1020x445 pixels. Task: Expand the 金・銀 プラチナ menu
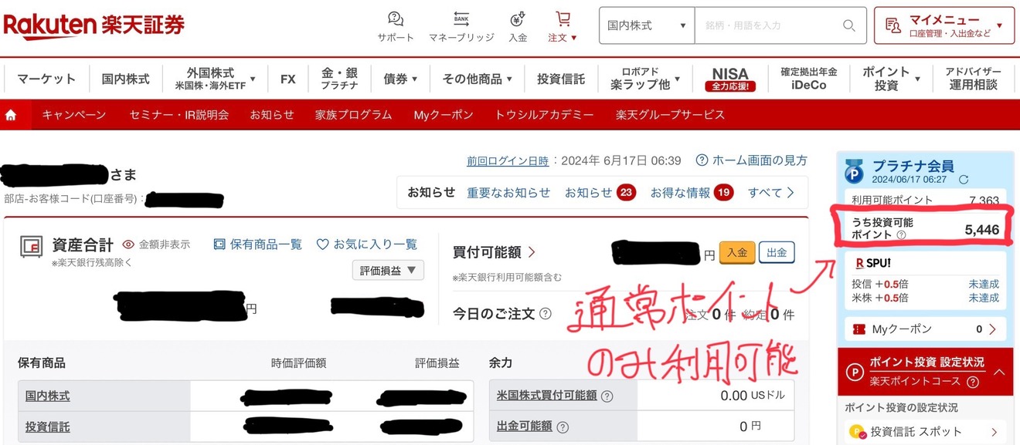340,79
